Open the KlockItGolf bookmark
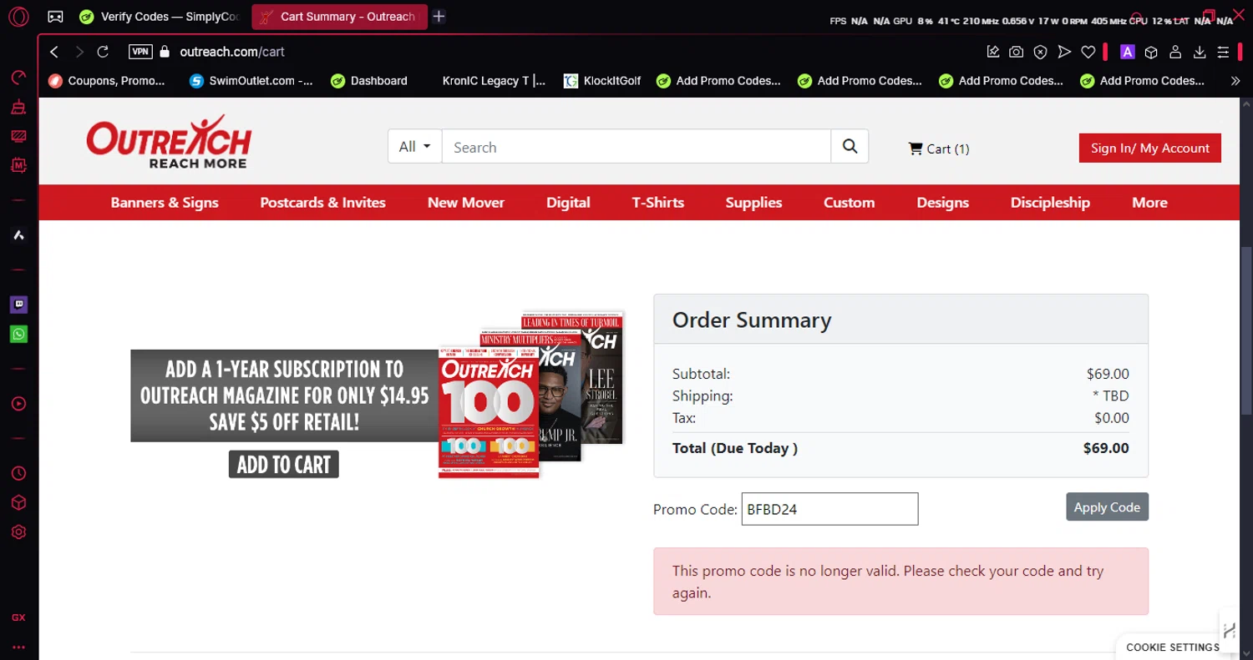This screenshot has width=1253, height=660. 602,81
